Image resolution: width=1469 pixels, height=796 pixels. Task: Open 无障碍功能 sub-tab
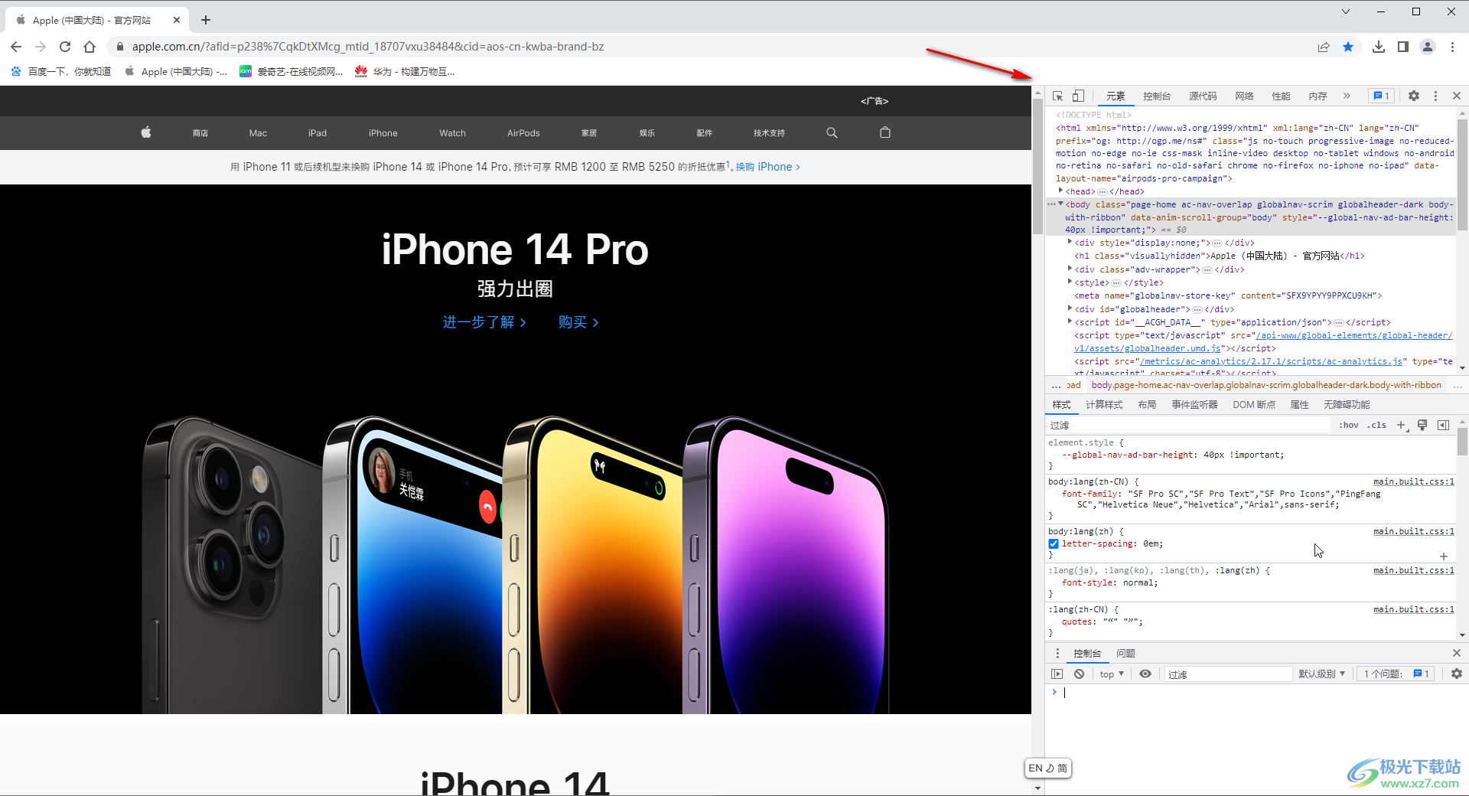tap(1347, 405)
